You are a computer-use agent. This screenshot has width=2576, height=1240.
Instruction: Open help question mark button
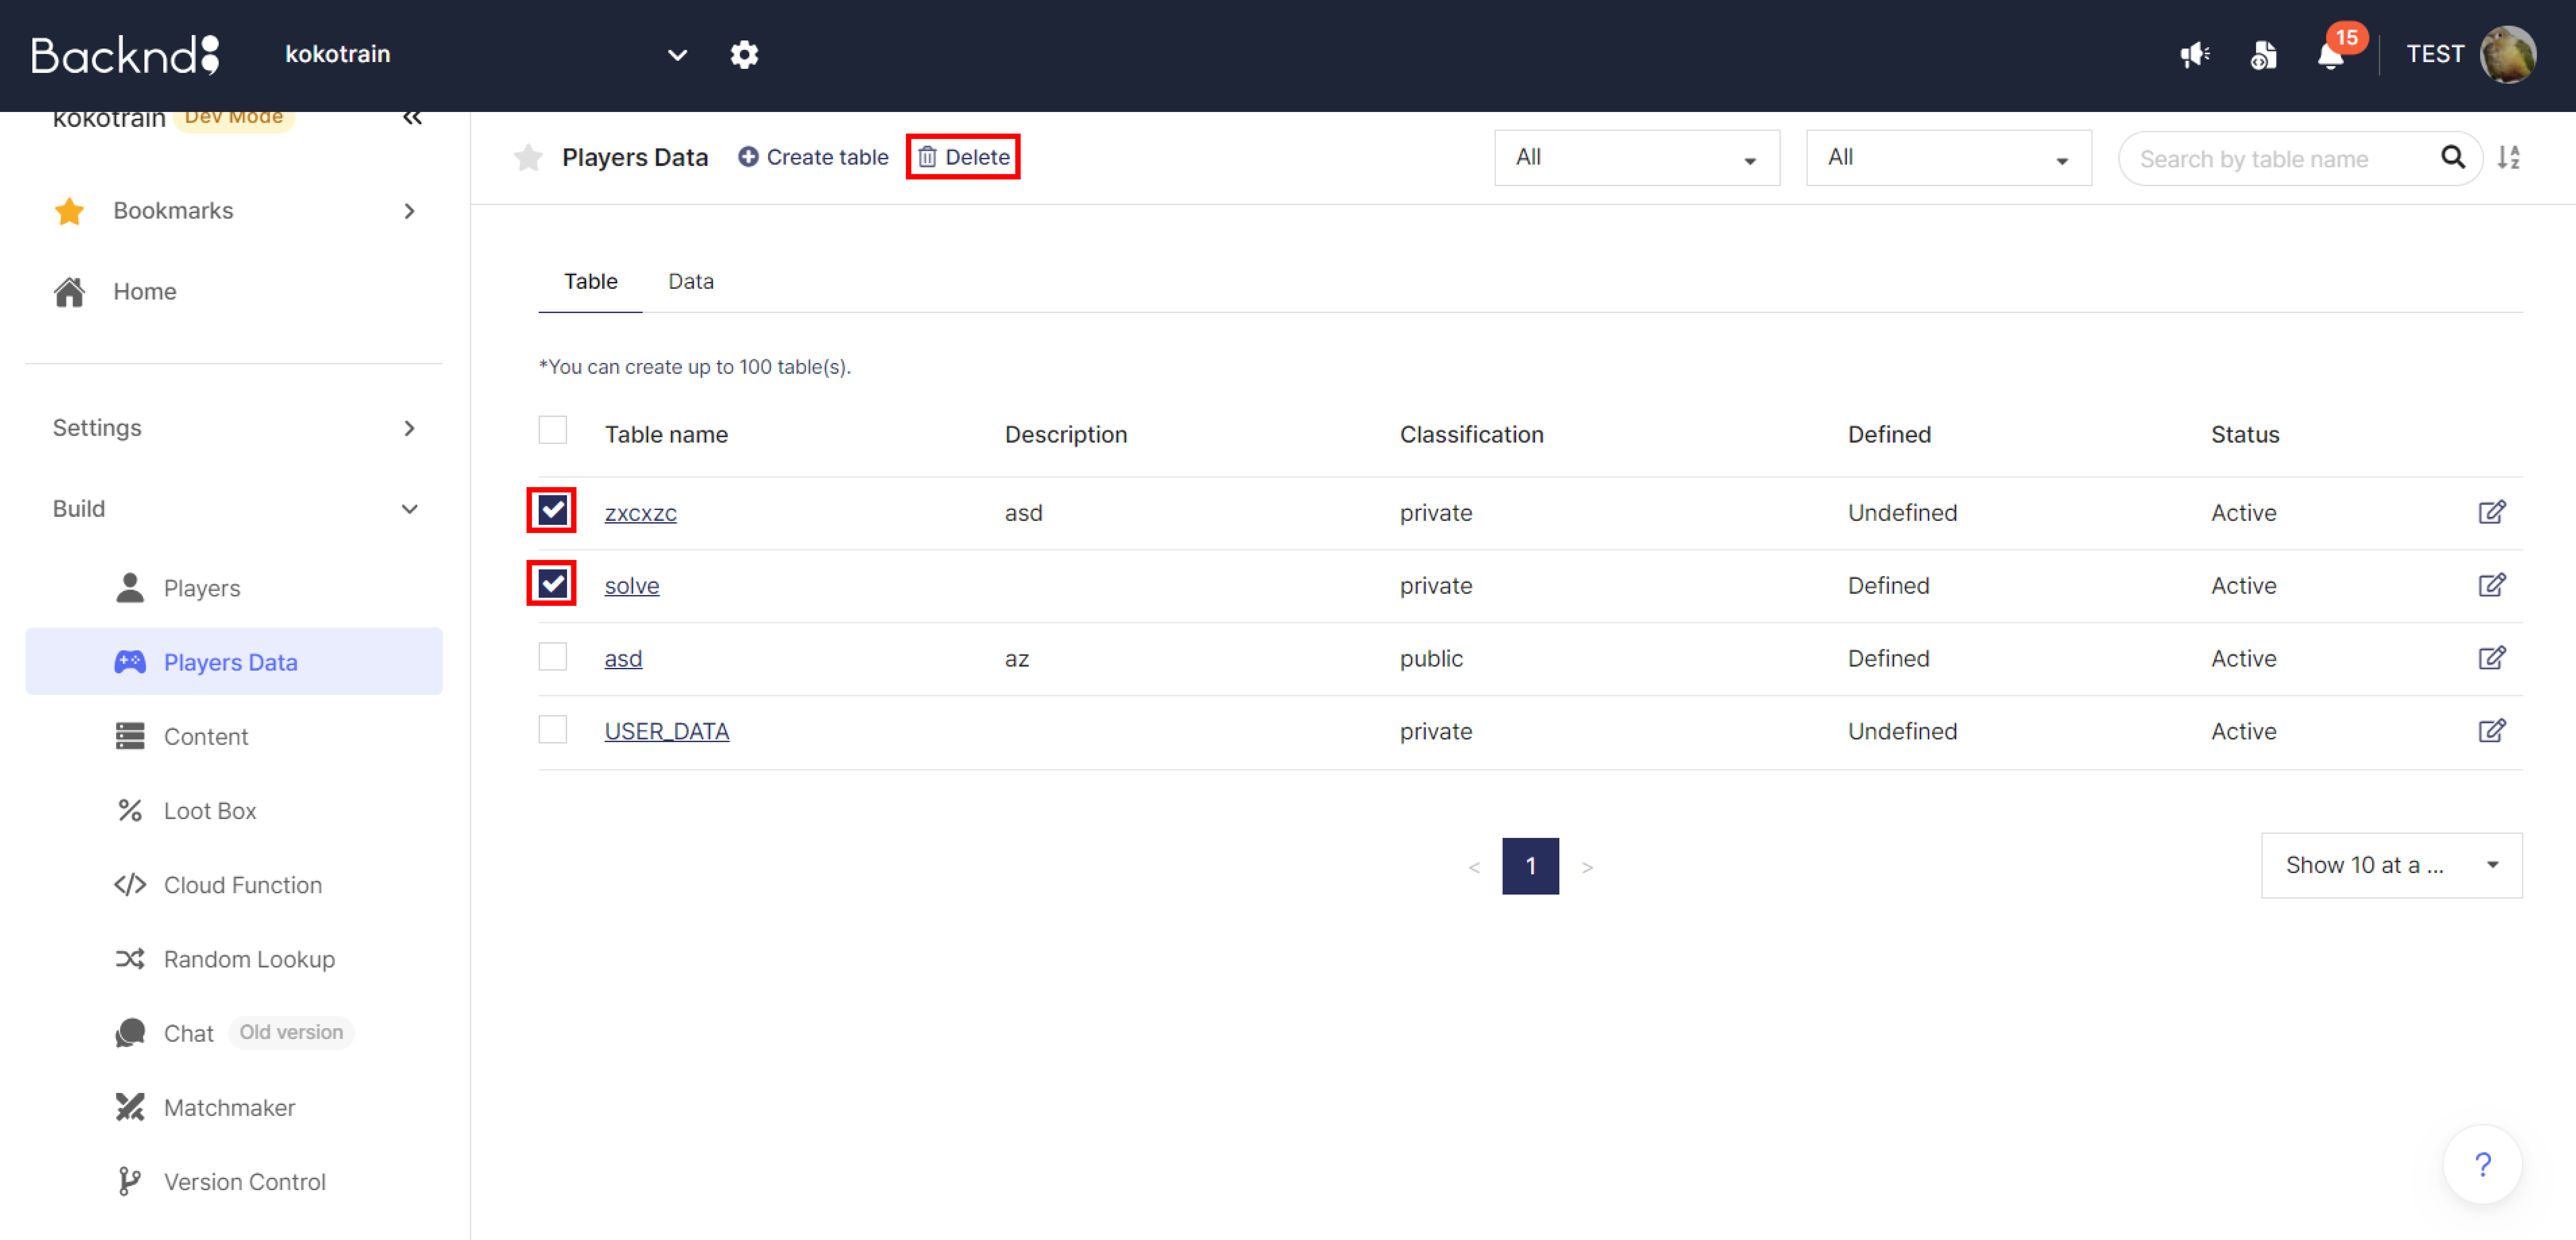click(x=2482, y=1164)
